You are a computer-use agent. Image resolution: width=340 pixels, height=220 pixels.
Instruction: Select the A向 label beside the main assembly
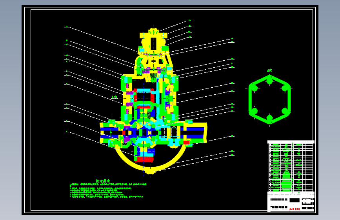tap(114, 97)
